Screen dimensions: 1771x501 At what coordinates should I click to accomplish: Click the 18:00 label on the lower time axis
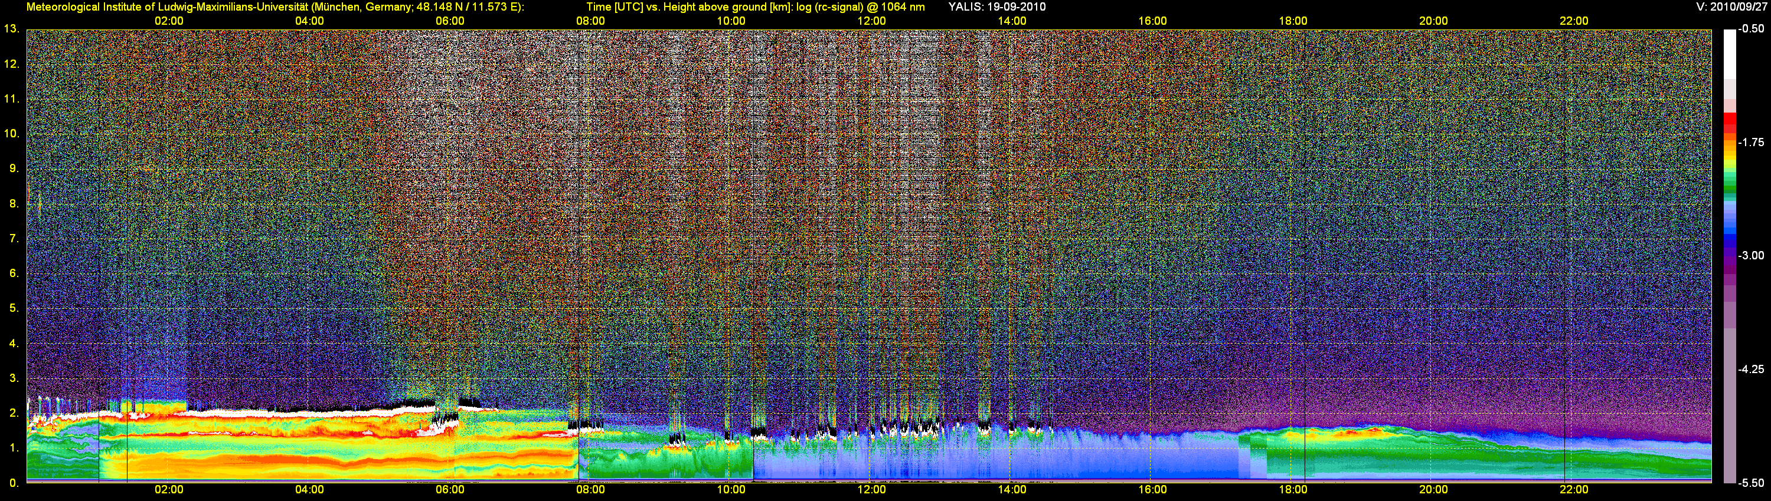(x=1293, y=490)
